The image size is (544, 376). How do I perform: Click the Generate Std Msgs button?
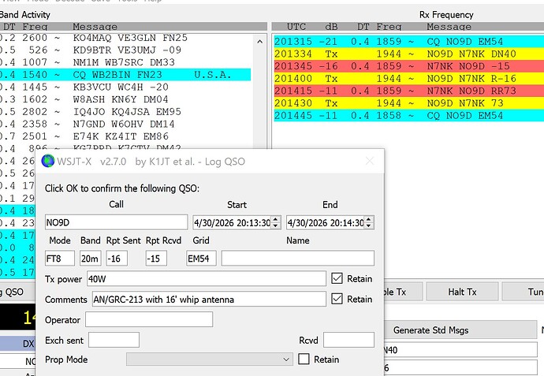tap(460, 329)
